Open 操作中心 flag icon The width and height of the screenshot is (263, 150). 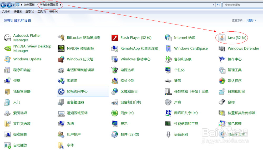pyautogui.click(x=222, y=59)
